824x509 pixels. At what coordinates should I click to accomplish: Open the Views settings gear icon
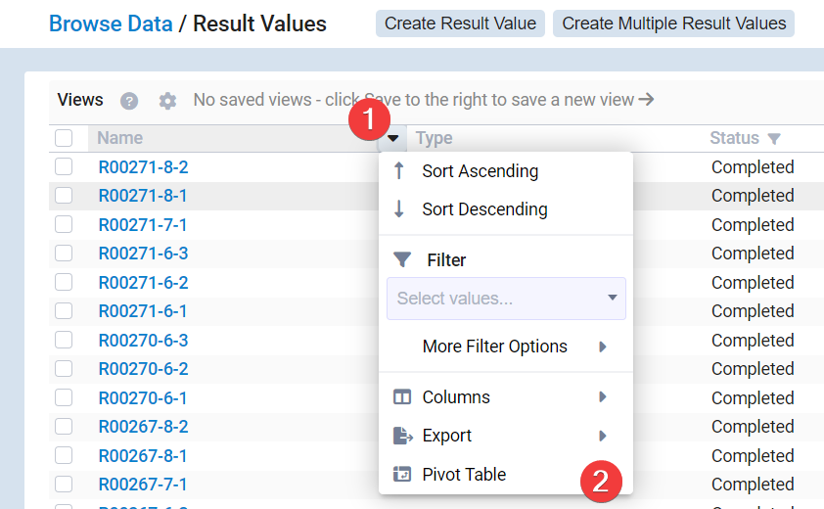pos(168,101)
